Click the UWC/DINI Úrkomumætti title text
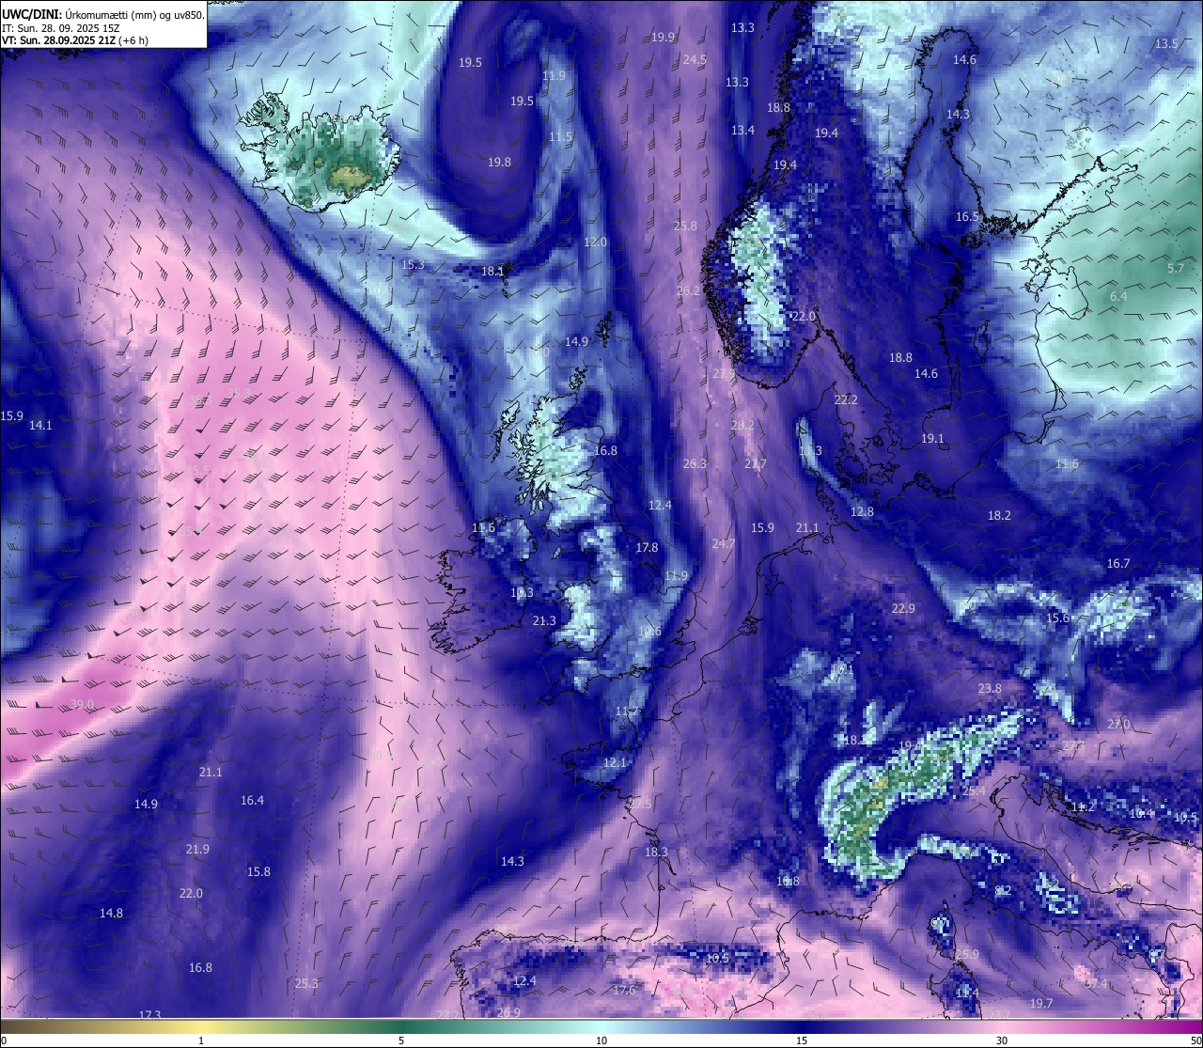The width and height of the screenshot is (1203, 1048). click(102, 14)
